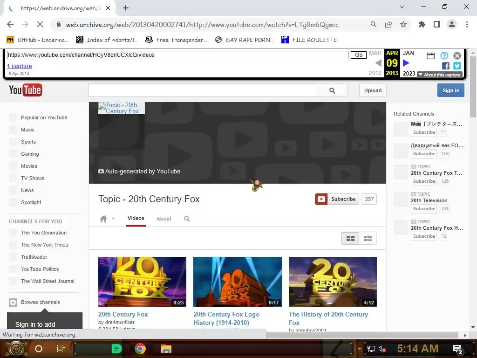Open the green notes app in taskbar
477x358 pixels.
(116, 349)
